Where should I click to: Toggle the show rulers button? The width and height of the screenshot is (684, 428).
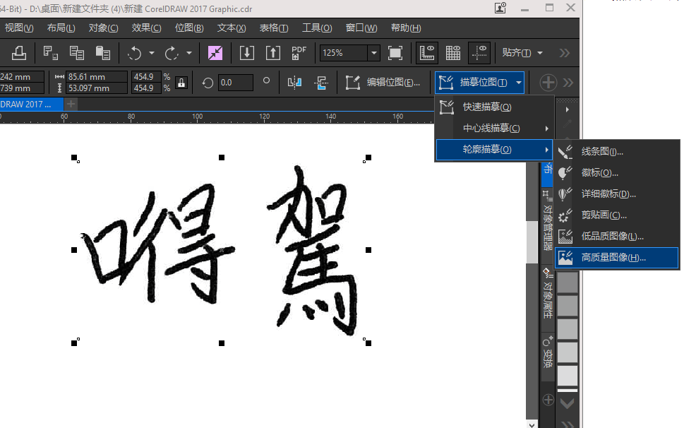[x=426, y=53]
